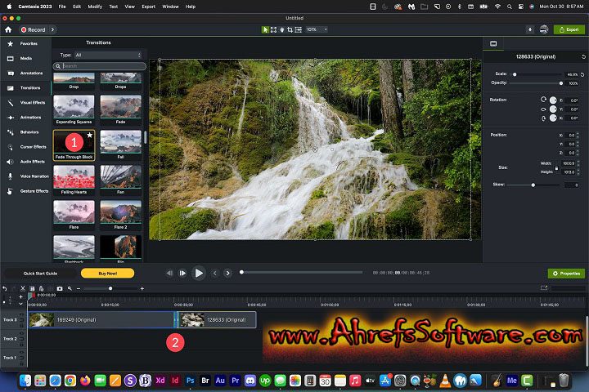This screenshot has height=392, width=589.
Task: Zoom out timeline with minus button
Action: point(79,289)
